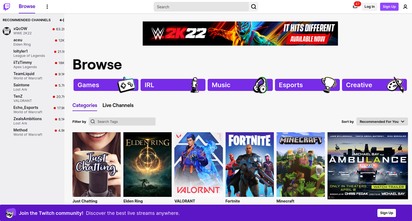The image size is (412, 221).
Task: Open TenZ channel in sidebar
Action: click(x=32, y=98)
